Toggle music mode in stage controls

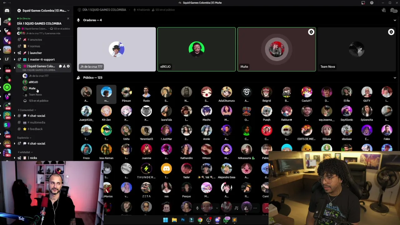[236, 208]
